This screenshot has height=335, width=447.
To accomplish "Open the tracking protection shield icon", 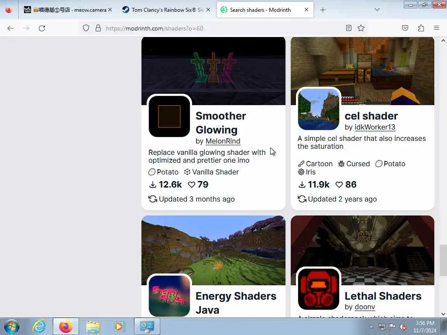I will click(86, 28).
